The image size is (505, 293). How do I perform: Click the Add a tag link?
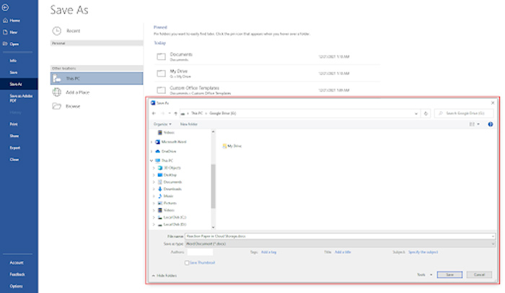[268, 252]
